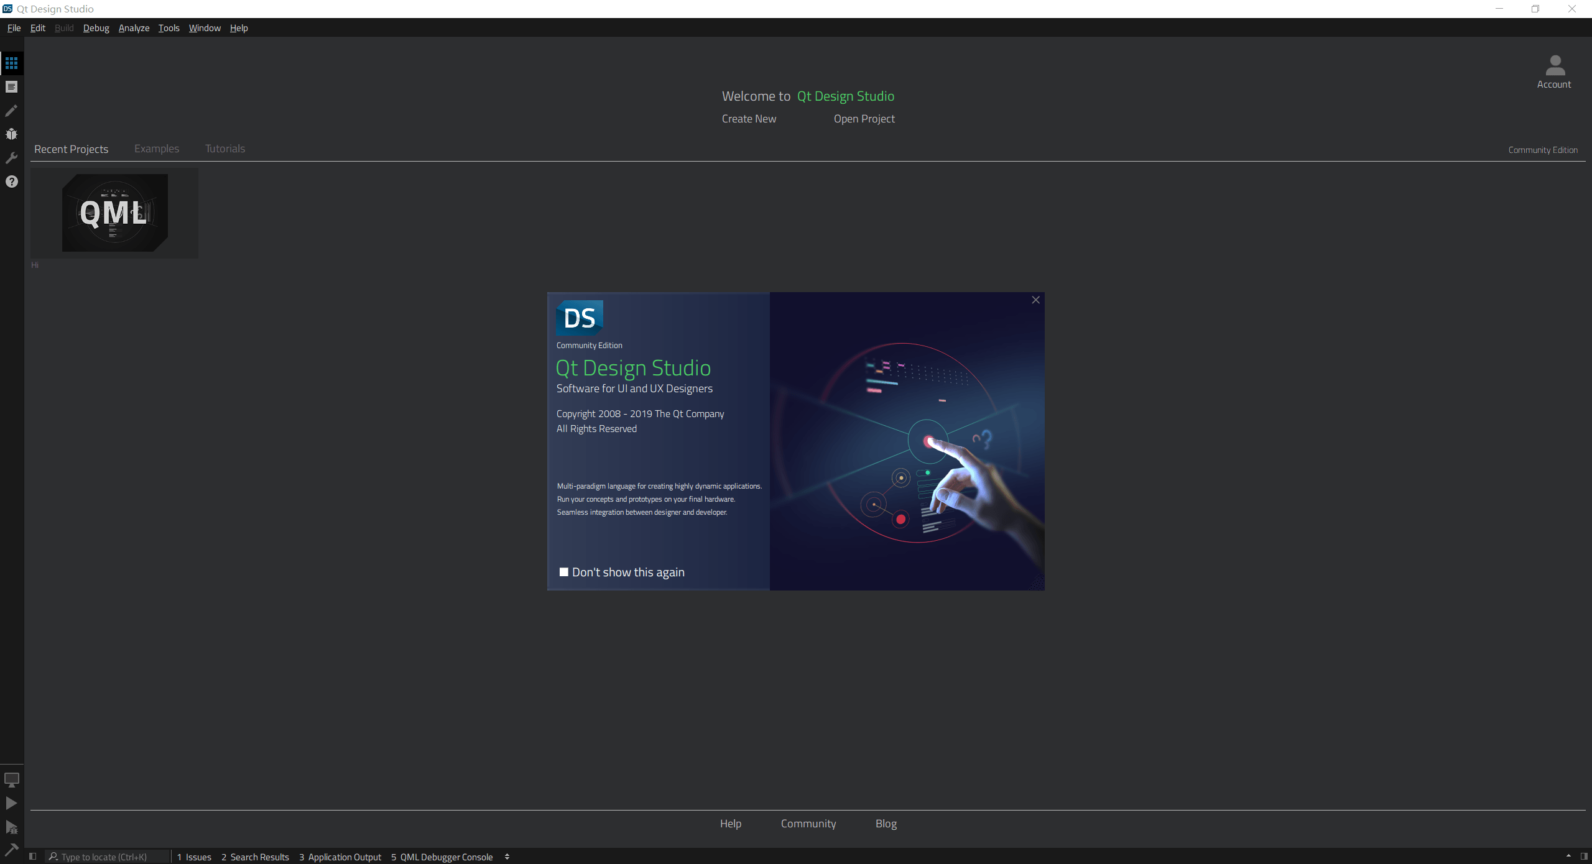Click the Build hammer icon
1592x864 pixels.
(x=11, y=849)
